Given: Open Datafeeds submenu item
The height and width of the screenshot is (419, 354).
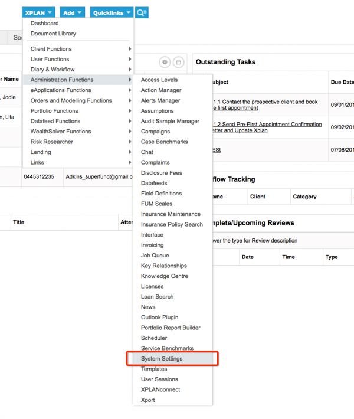Looking at the screenshot, I should coord(154,183).
